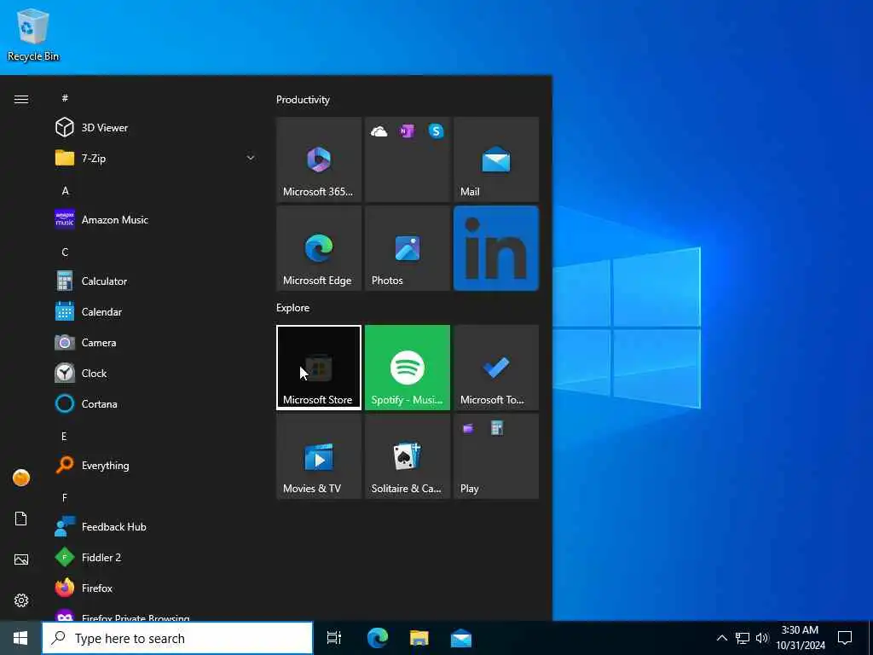The height and width of the screenshot is (655, 873).
Task: Open Calculator from the app list
Action: 153,281
